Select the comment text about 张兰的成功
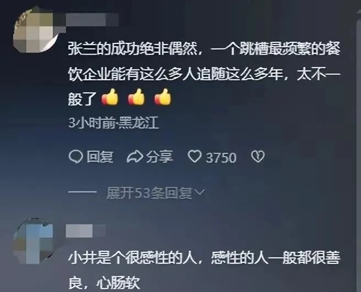 204,74
